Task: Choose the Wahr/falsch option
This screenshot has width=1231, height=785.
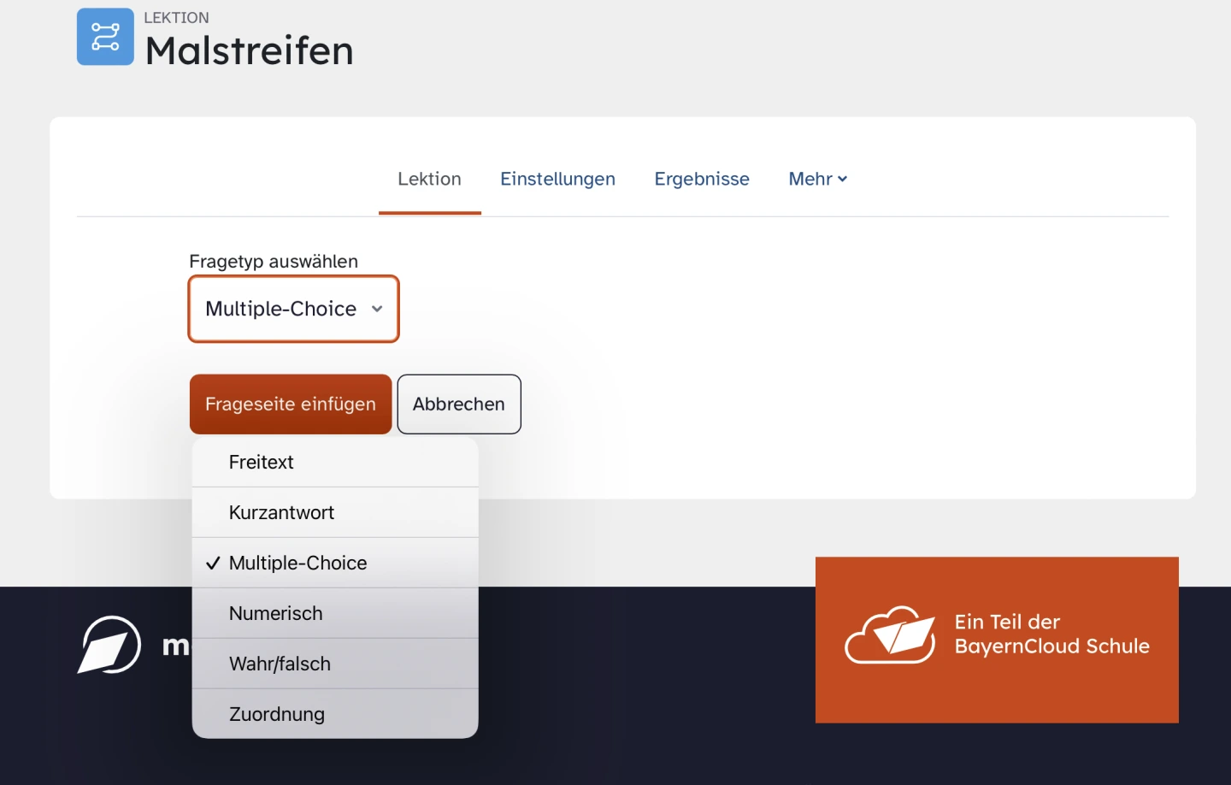Action: (x=280, y=664)
